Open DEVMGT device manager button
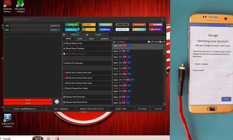The image size is (233, 140). pos(55,26)
